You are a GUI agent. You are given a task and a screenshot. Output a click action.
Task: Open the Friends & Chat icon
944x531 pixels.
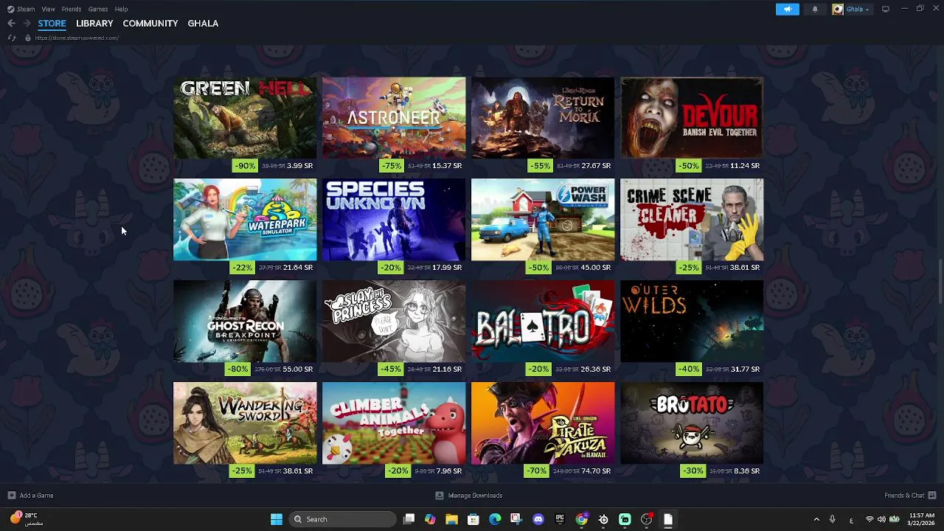pos(932,496)
